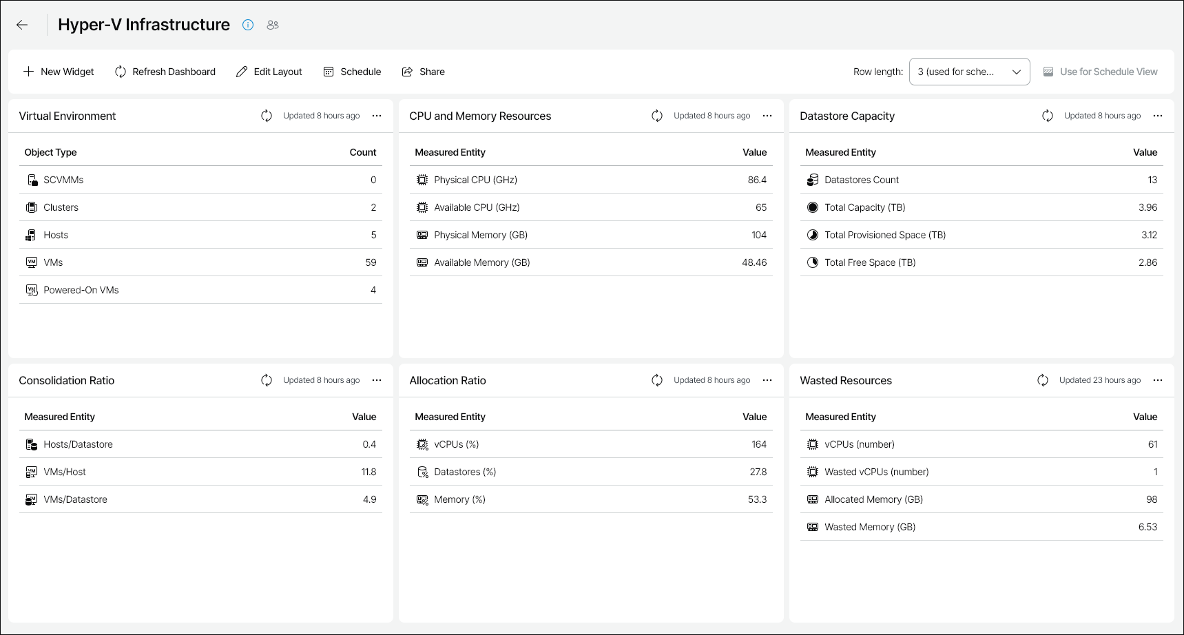The width and height of the screenshot is (1184, 635).
Task: Click the Total Capacity (TB) circle icon
Action: 813,207
